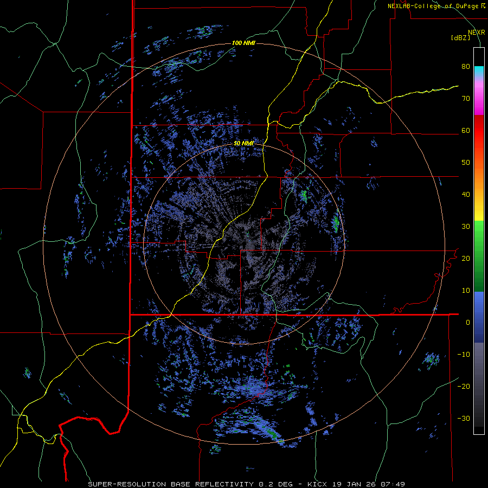The image size is (488, 488).
Task: Select the 10 dBZ scale value
Action: tap(466, 291)
